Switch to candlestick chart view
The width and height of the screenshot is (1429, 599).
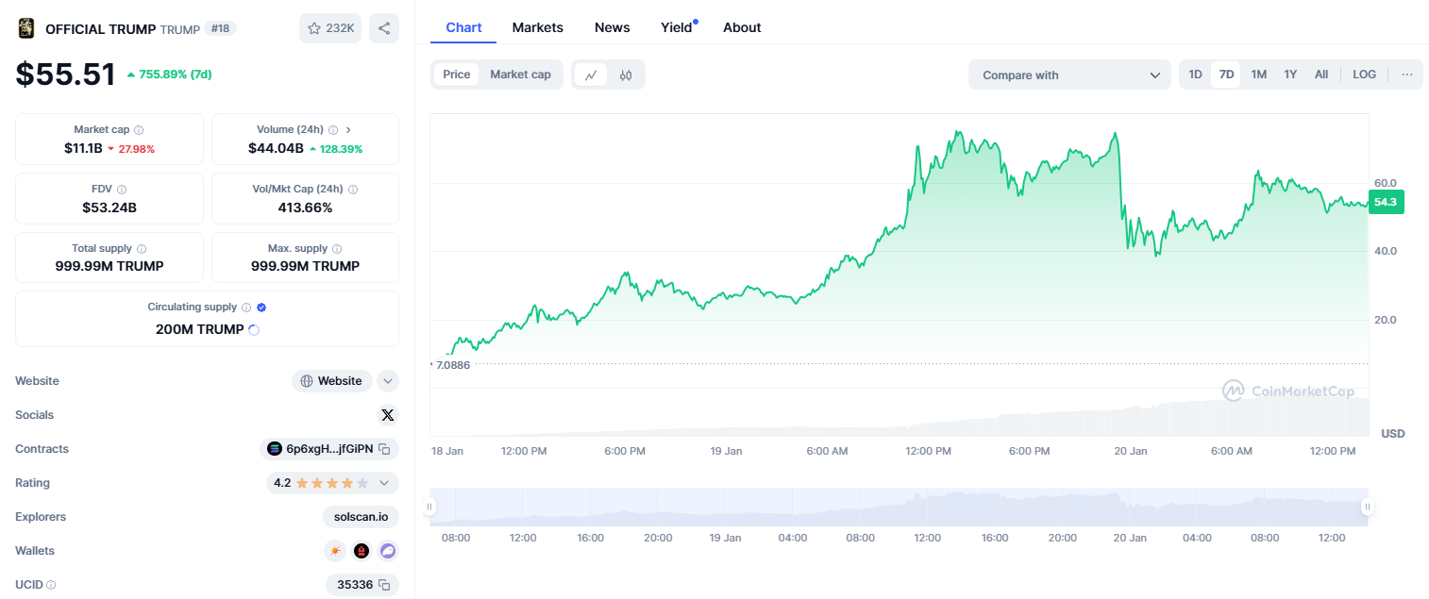626,75
